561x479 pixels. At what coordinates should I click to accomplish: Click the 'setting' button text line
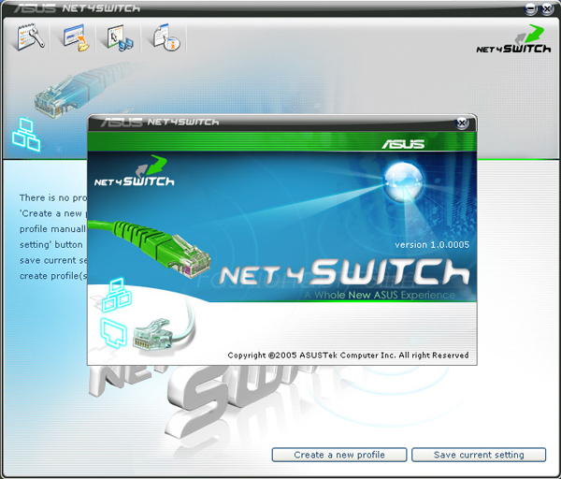[51, 245]
